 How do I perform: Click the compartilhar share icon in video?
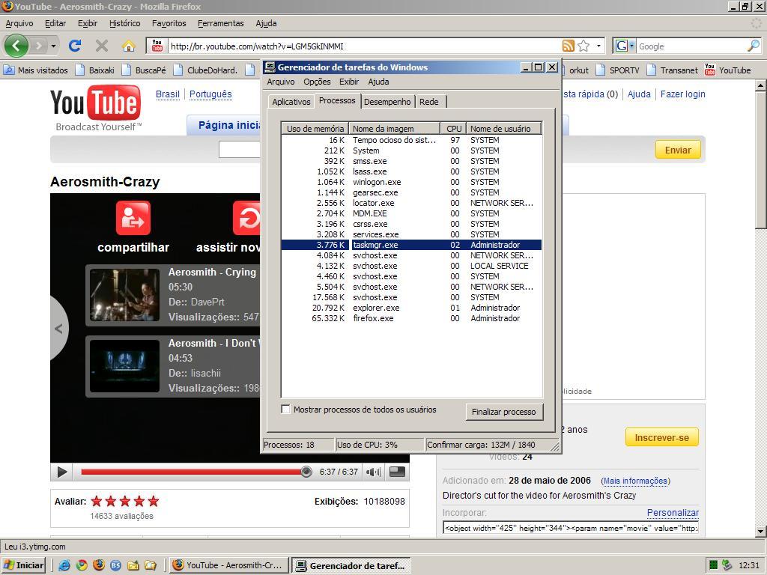pos(133,218)
